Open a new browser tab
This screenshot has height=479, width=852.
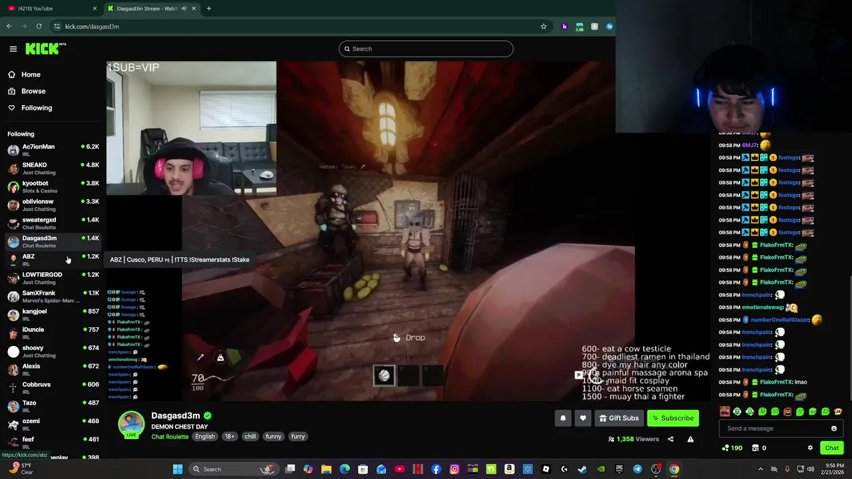click(x=209, y=8)
